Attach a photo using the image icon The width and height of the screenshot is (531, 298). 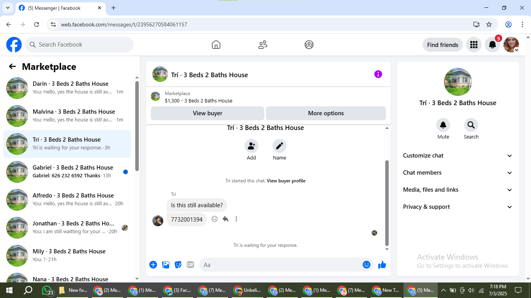pyautogui.click(x=166, y=265)
